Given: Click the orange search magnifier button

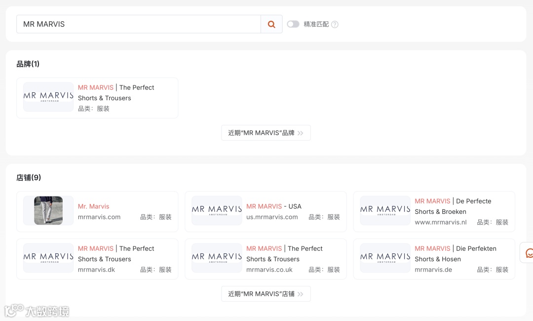Looking at the screenshot, I should pos(271,24).
